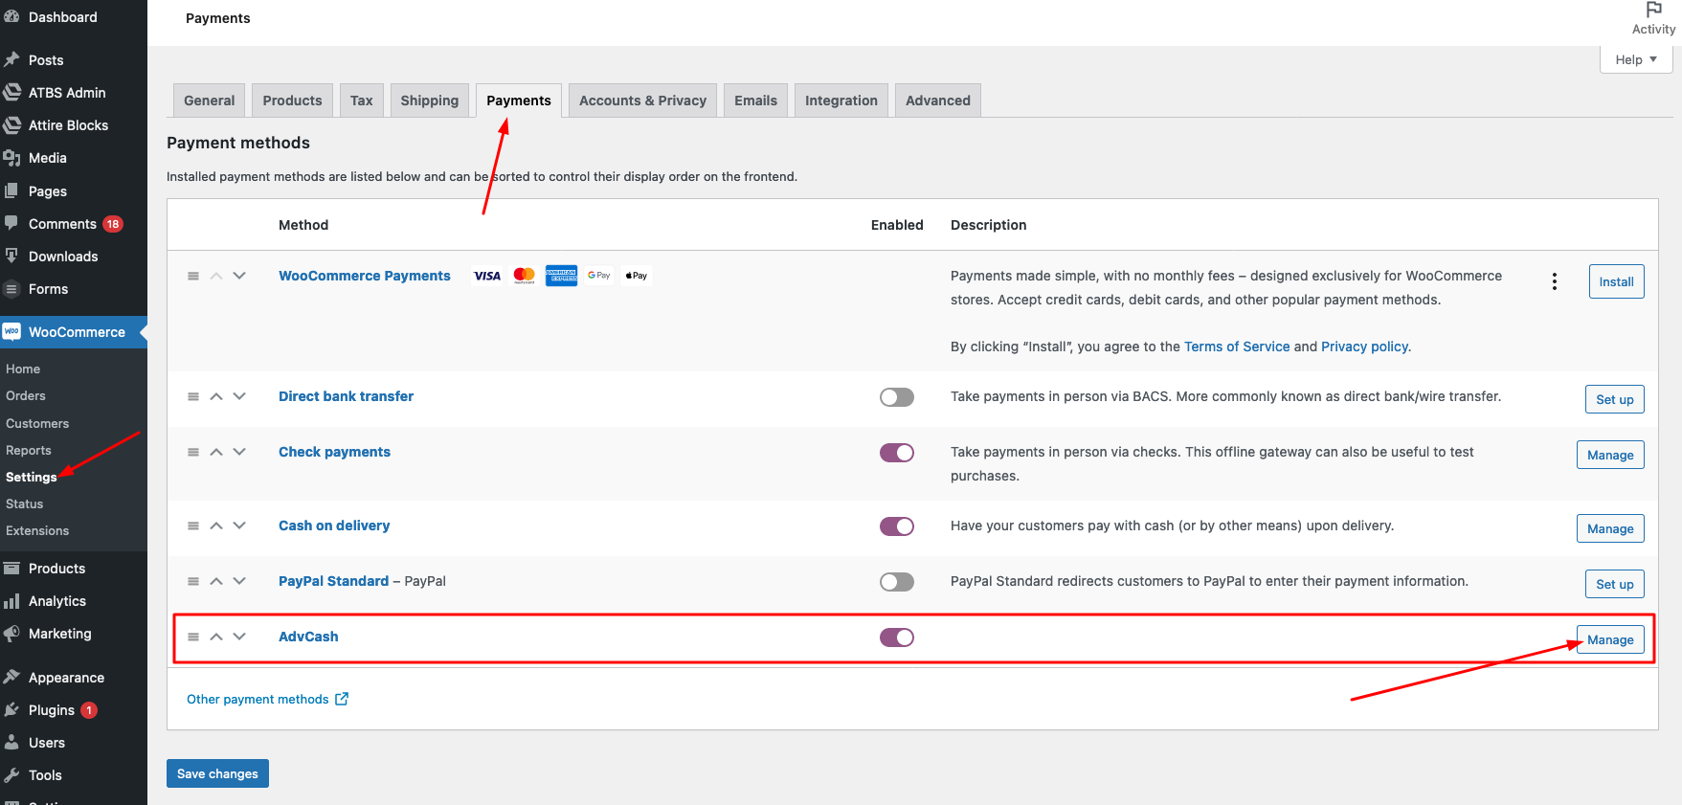Switch to the General tab
1682x805 pixels.
(x=209, y=101)
